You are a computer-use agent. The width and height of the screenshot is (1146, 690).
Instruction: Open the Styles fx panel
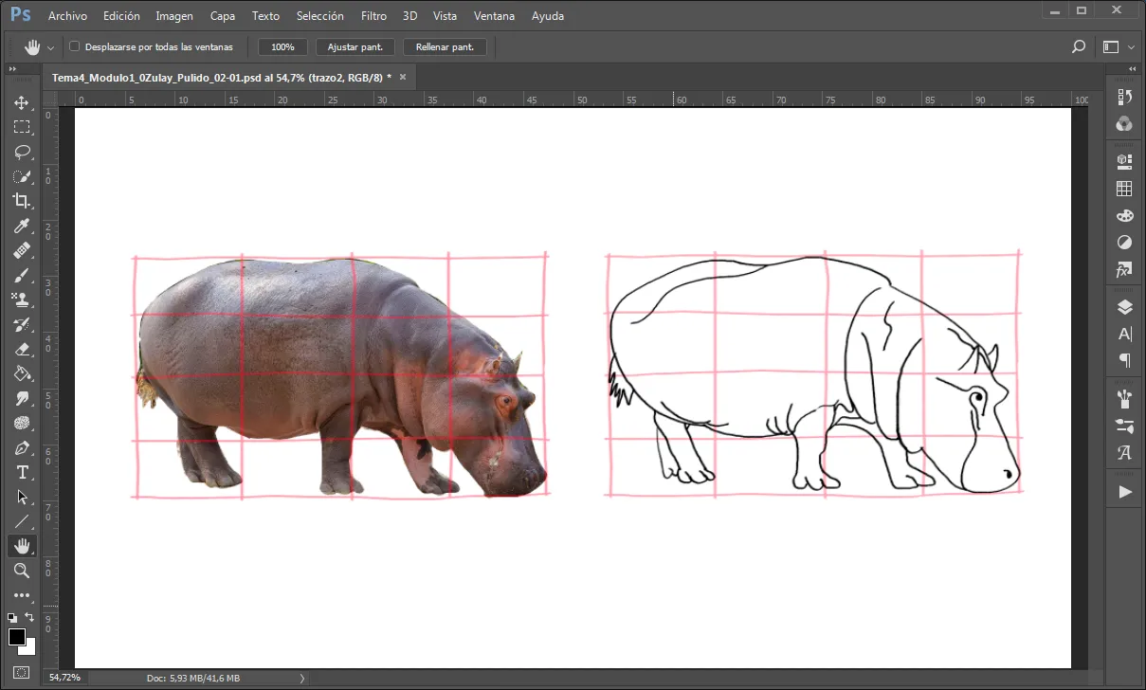click(x=1125, y=270)
